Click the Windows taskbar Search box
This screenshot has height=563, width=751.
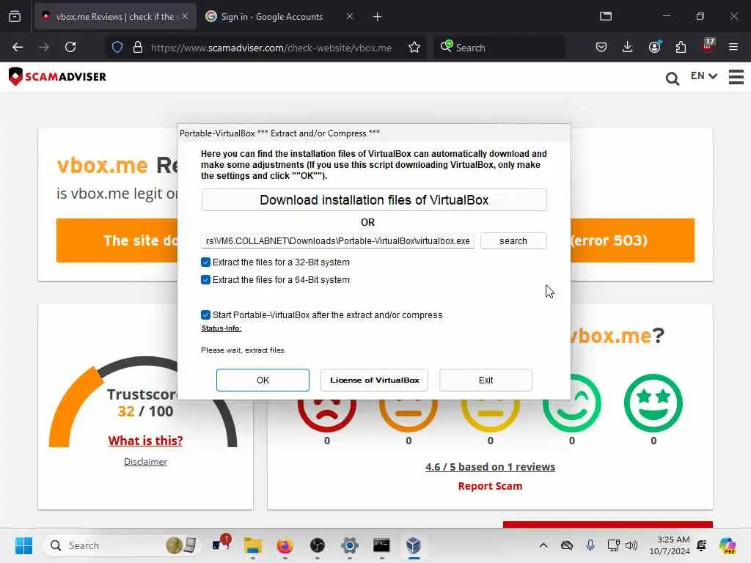click(122, 545)
